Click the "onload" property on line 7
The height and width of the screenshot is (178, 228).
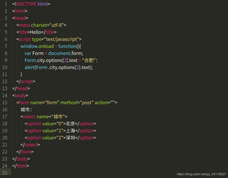pos(46,46)
